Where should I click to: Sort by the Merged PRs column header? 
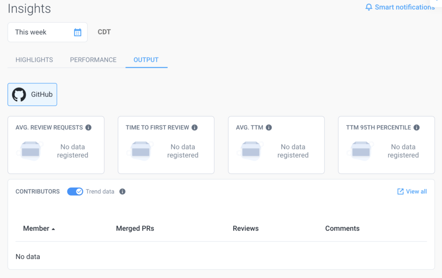coord(135,229)
